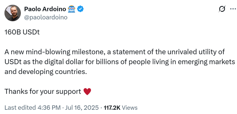Click "USDt" starting the third text line

pyautogui.click(x=11, y=62)
